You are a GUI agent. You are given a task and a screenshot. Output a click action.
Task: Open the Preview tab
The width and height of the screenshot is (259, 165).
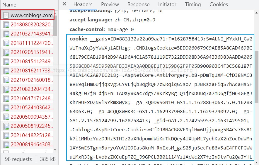click(x=110, y=4)
